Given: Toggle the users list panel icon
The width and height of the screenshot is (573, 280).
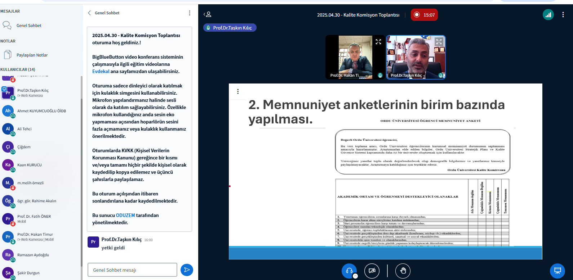Looking at the screenshot, I should coord(207,14).
